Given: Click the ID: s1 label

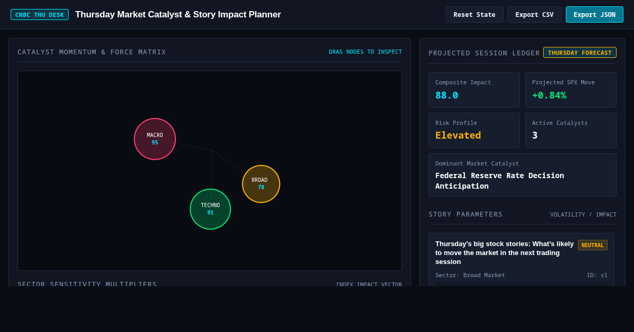Looking at the screenshot, I should point(597,275).
